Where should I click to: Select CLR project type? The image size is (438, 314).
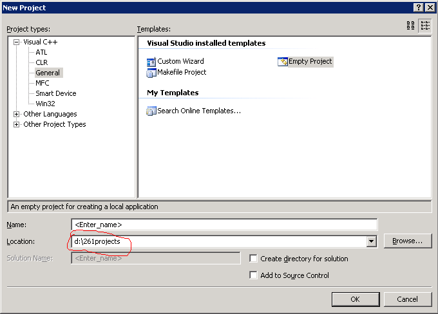point(42,62)
